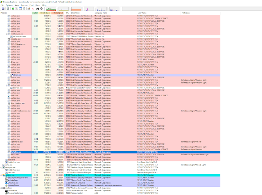Select the SecurityHealthService.exe process row
Screen dimensions: 262x195
point(110,111)
